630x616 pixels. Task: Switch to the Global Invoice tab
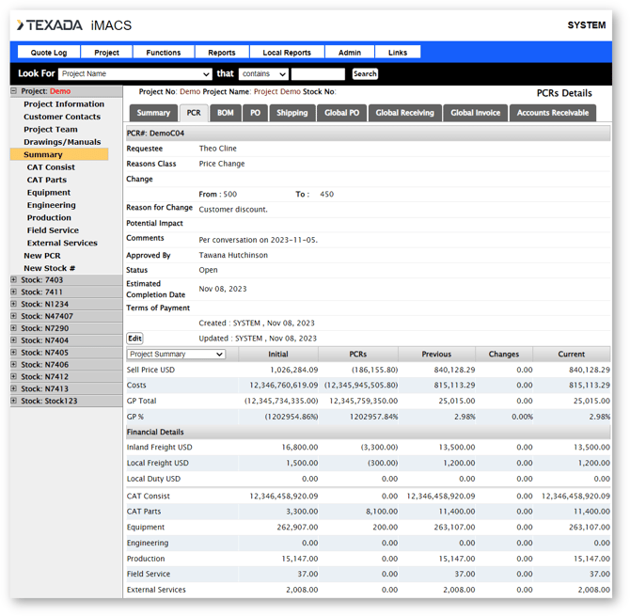coord(475,113)
